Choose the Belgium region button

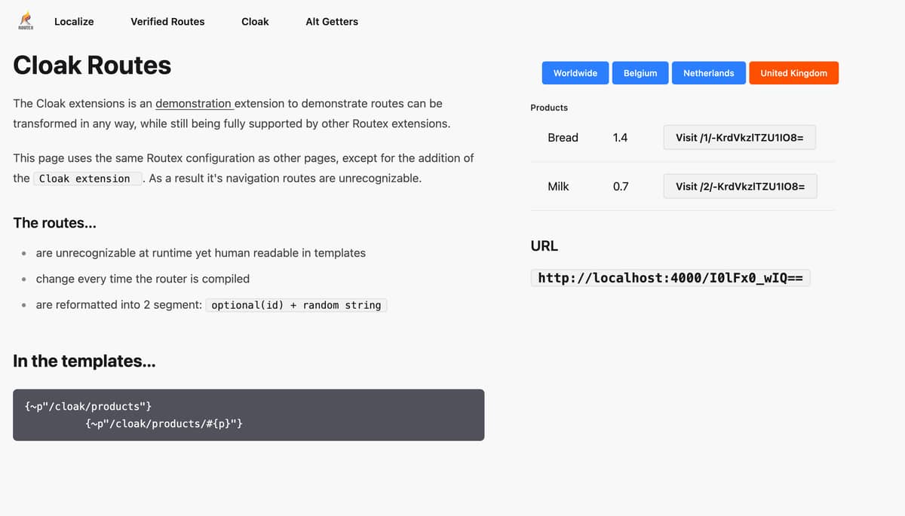coord(640,73)
